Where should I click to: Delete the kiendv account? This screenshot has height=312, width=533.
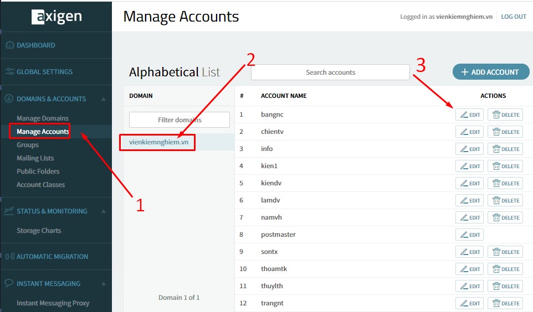(505, 183)
